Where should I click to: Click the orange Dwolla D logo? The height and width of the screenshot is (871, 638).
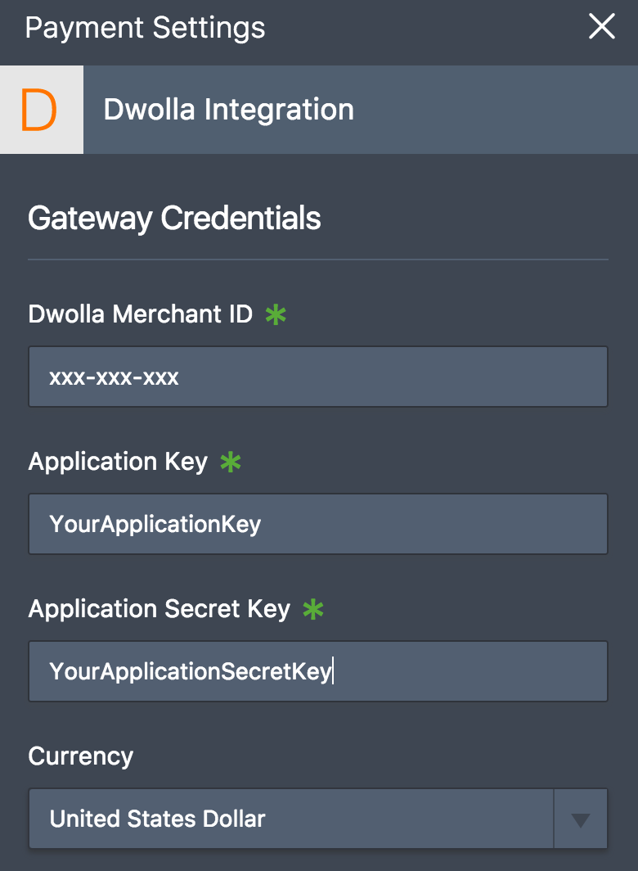[x=39, y=110]
